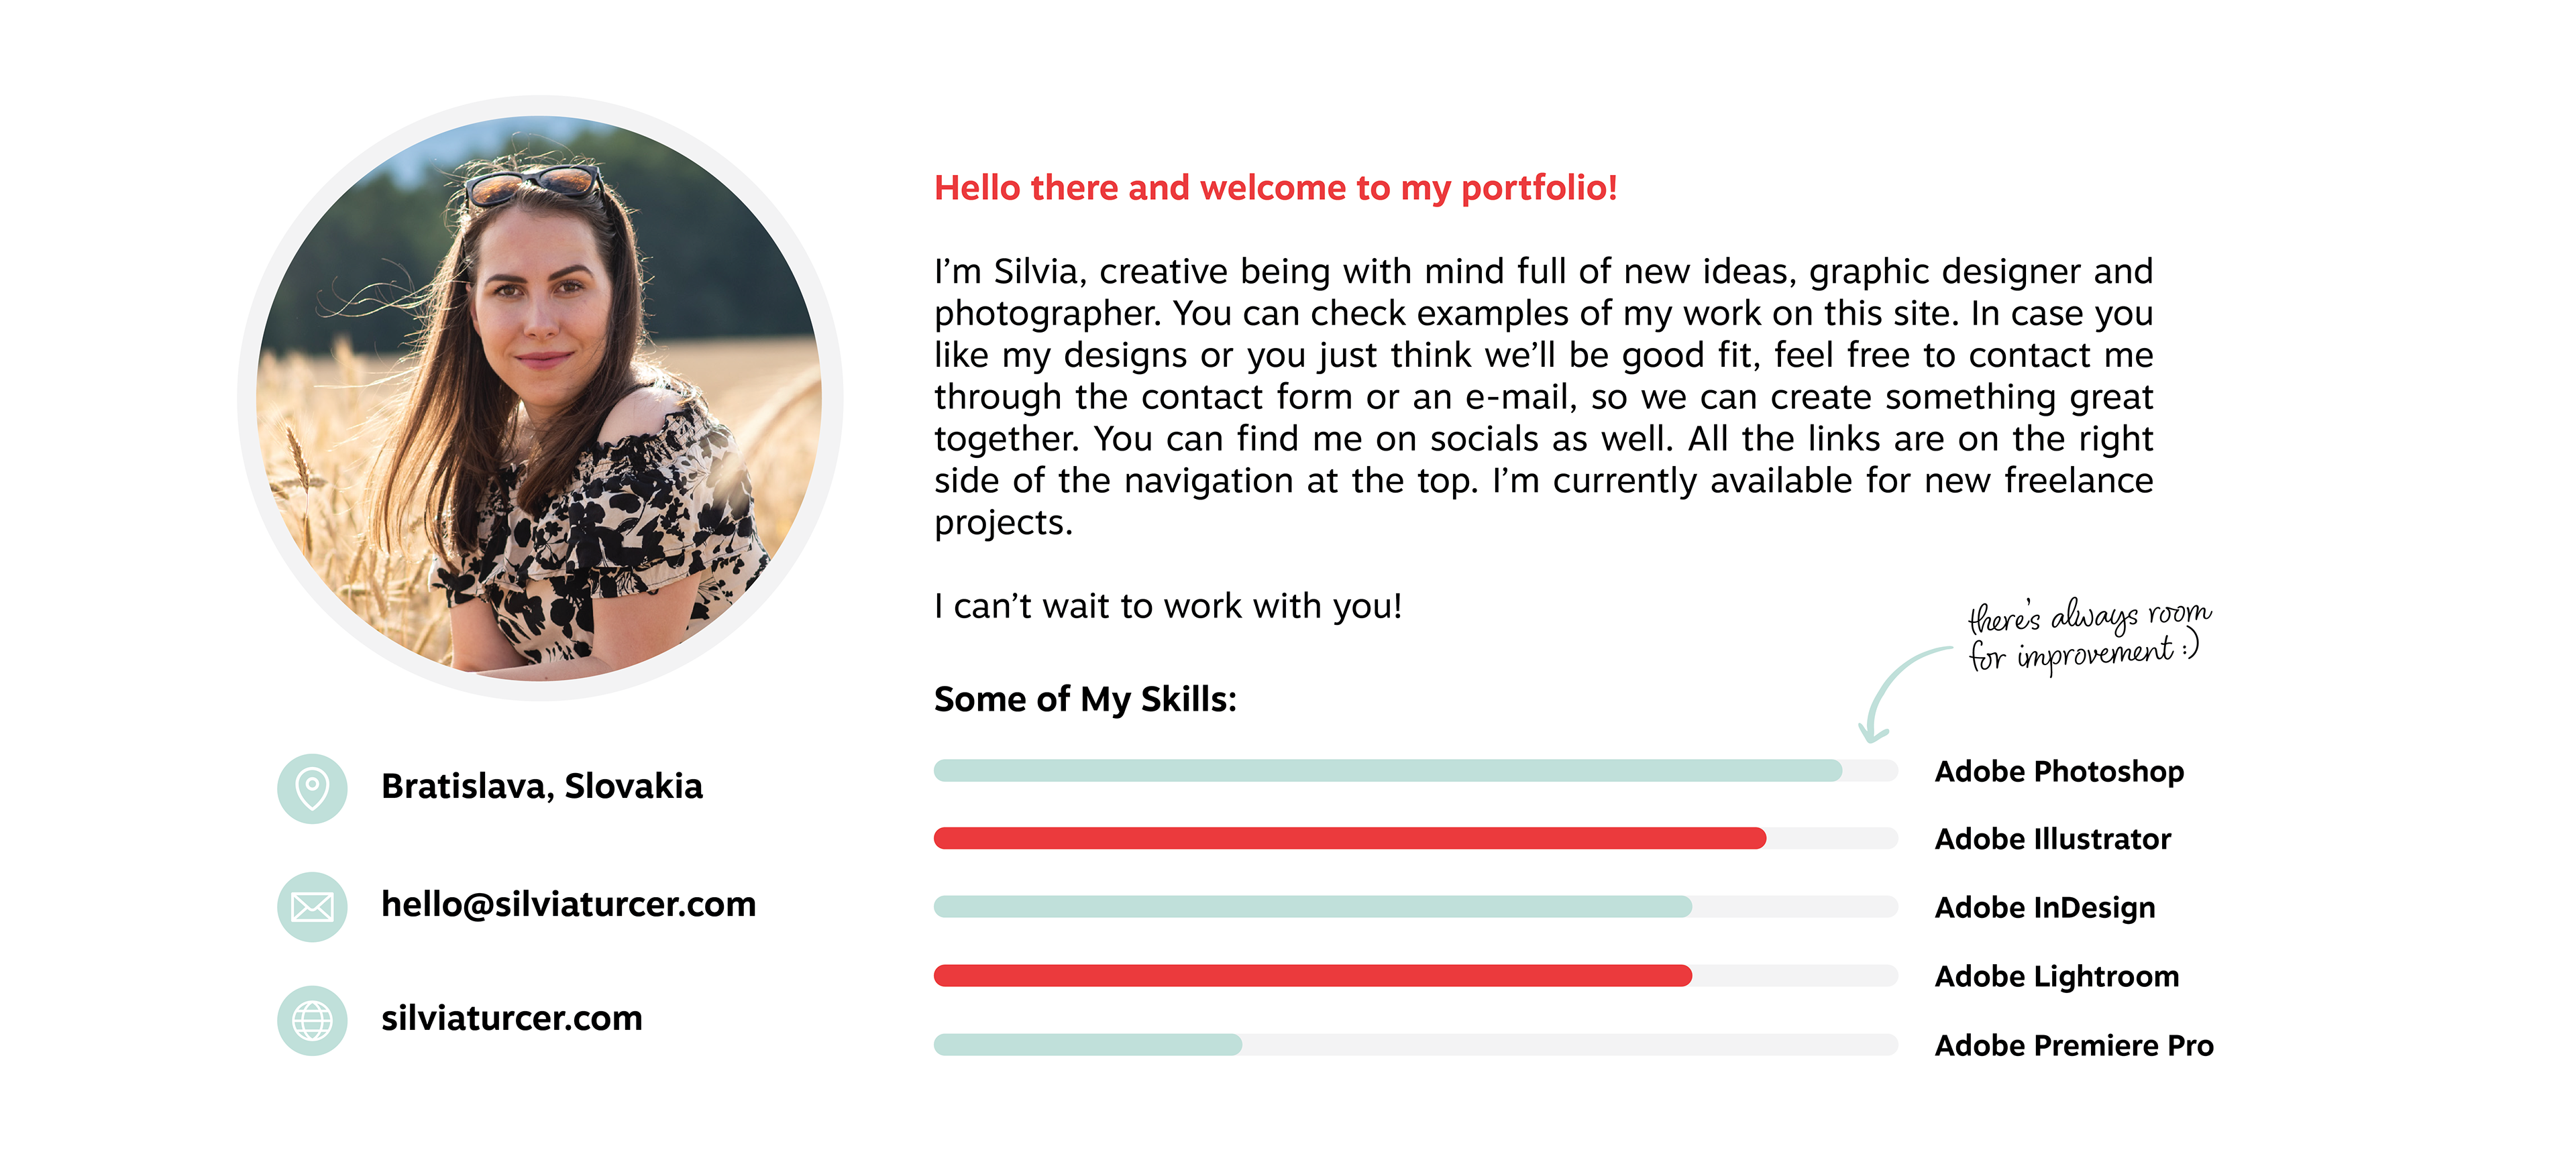Viewport: 2576px width, 1174px height.
Task: Click the red welcome headline
Action: coord(1275,188)
